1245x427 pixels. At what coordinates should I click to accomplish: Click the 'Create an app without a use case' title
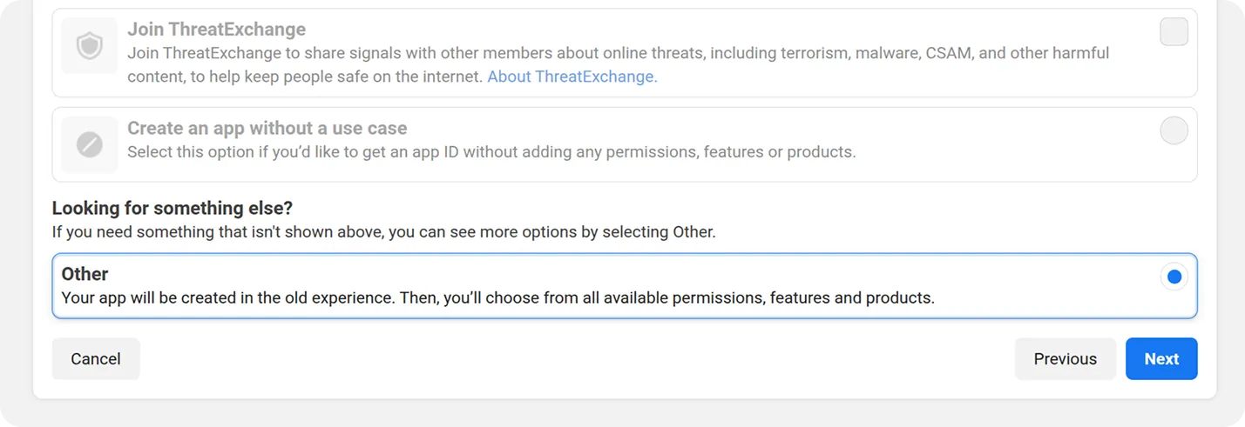pyautogui.click(x=267, y=129)
